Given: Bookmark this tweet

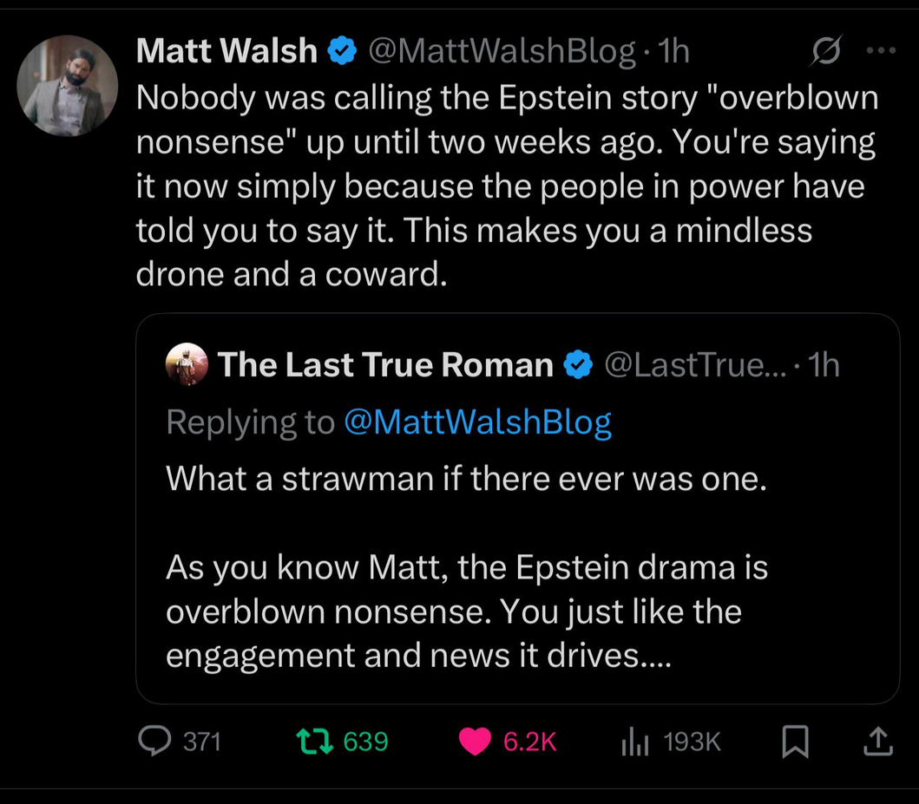Looking at the screenshot, I should coord(795,742).
